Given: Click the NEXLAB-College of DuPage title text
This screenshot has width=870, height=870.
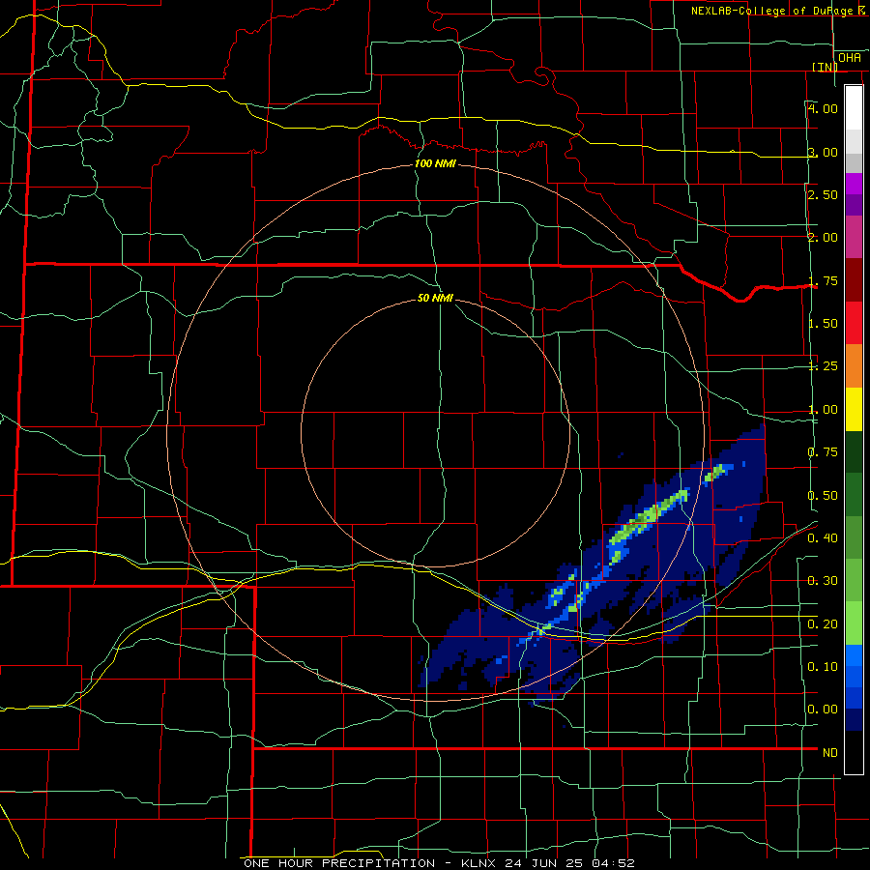Looking at the screenshot, I should point(779,11).
